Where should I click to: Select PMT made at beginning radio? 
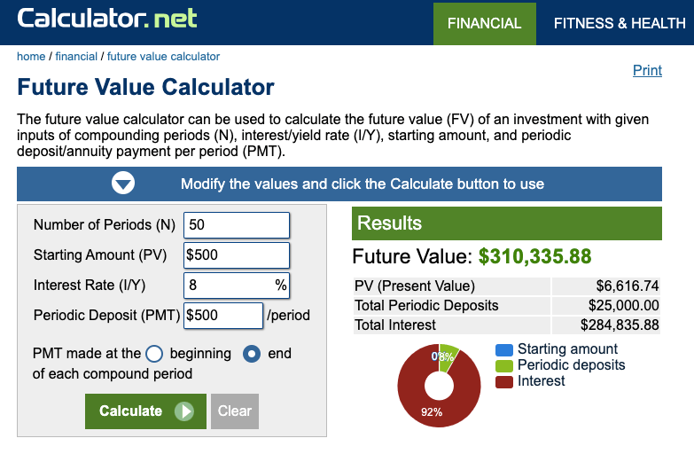[x=154, y=353]
